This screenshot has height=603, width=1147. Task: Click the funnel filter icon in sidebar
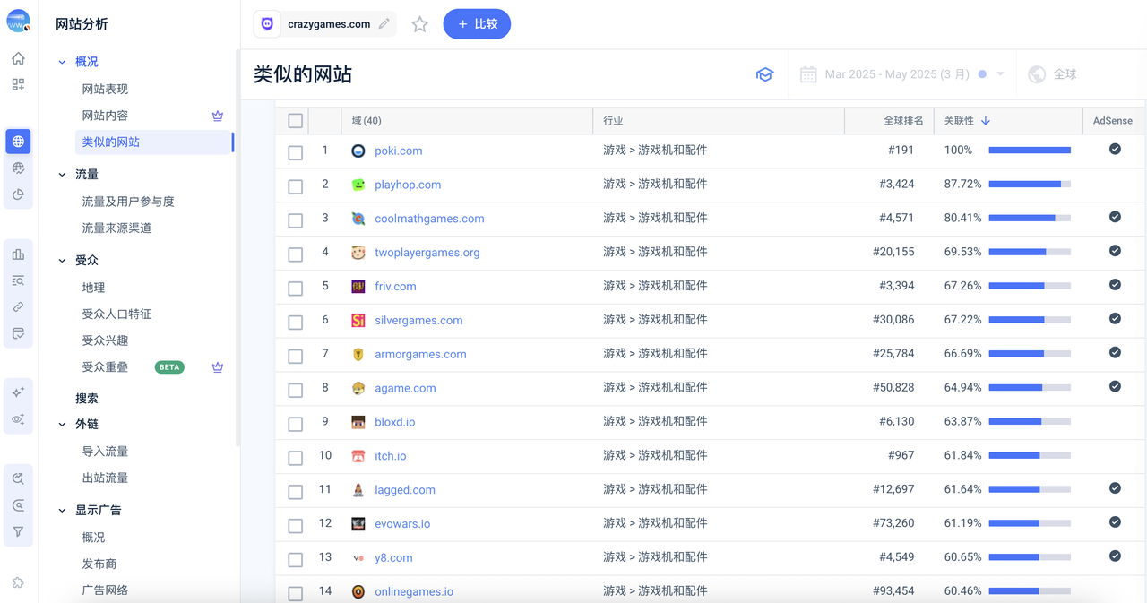click(x=18, y=531)
